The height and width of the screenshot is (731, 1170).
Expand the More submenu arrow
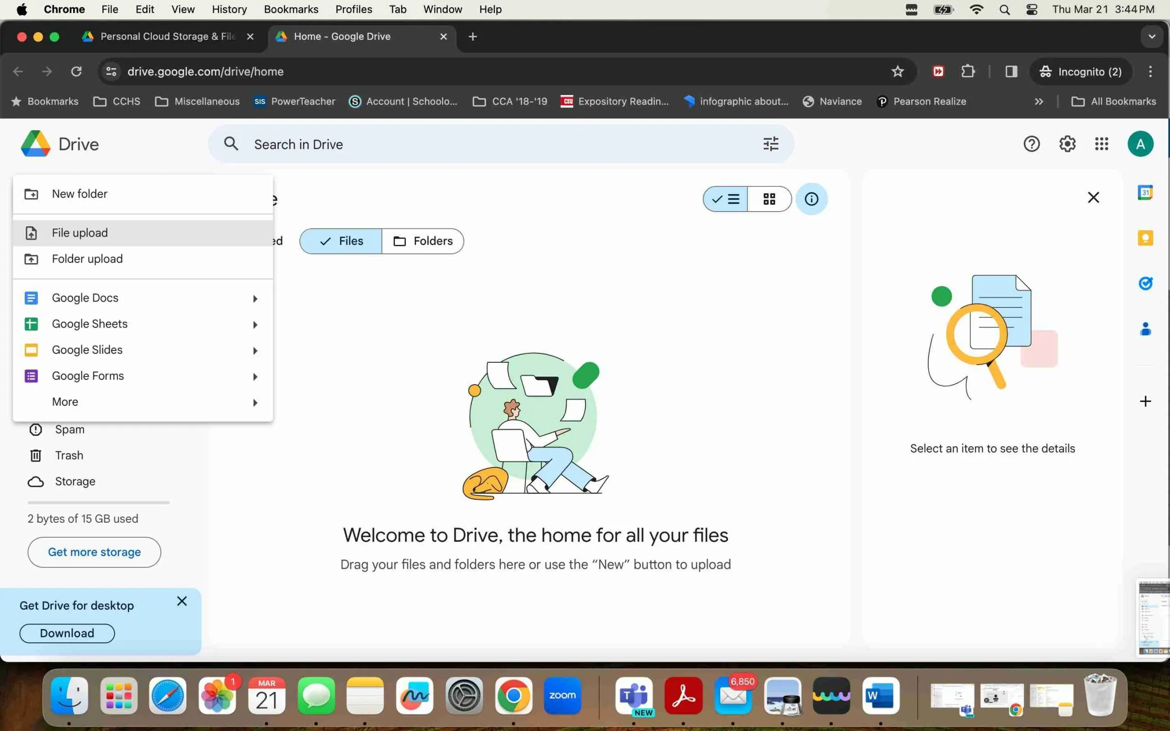click(x=255, y=402)
